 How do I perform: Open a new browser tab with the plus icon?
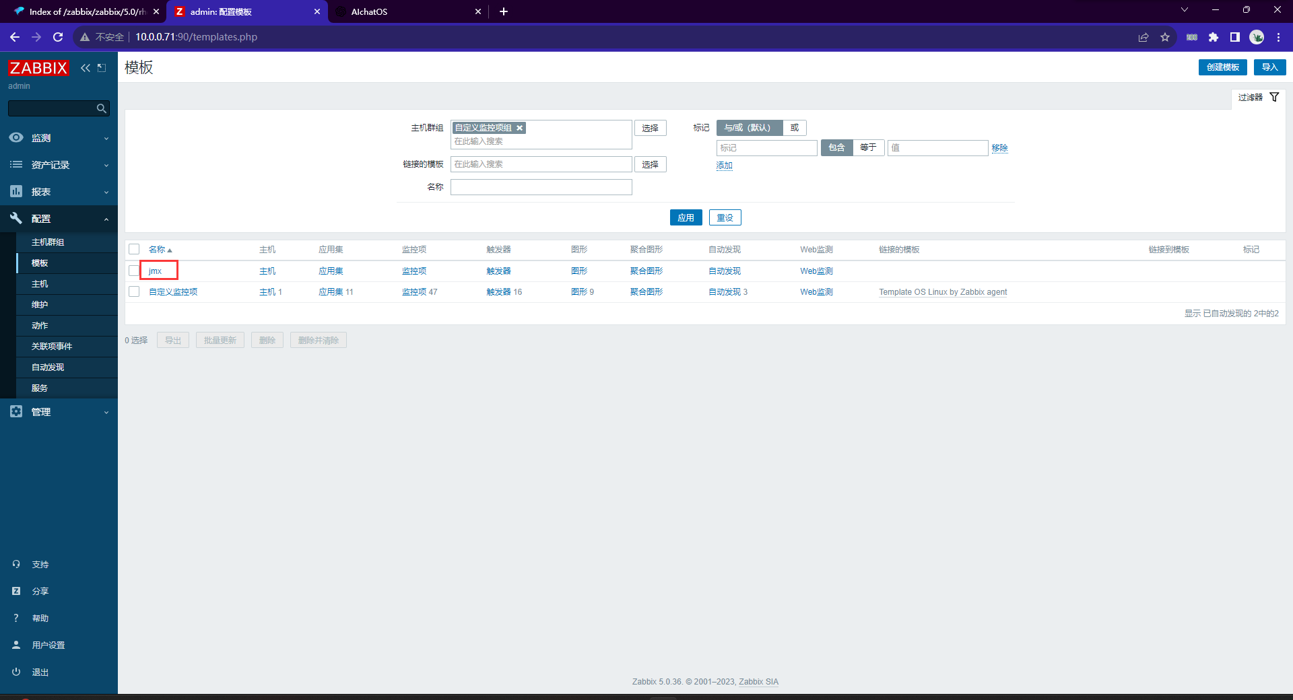click(504, 11)
